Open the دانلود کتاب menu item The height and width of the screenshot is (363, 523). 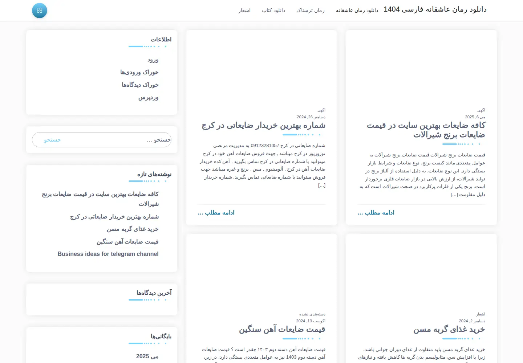273,11
